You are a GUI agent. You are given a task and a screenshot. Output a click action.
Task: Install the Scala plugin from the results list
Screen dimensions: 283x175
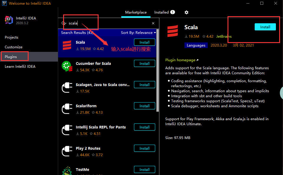(144, 42)
